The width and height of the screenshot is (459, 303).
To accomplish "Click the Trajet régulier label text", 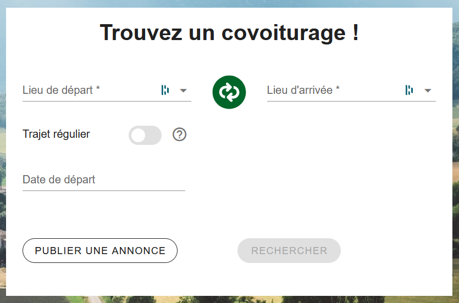I will pos(56,134).
